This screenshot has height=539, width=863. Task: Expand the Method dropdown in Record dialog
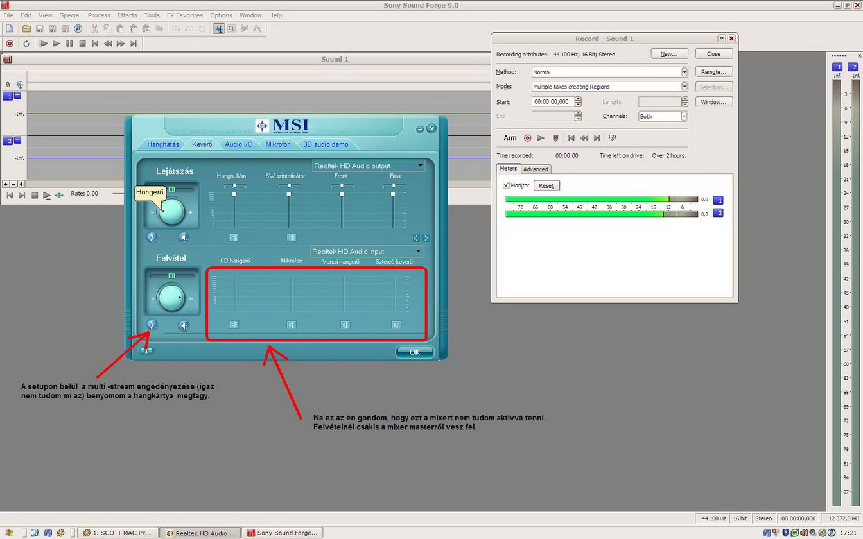click(684, 72)
